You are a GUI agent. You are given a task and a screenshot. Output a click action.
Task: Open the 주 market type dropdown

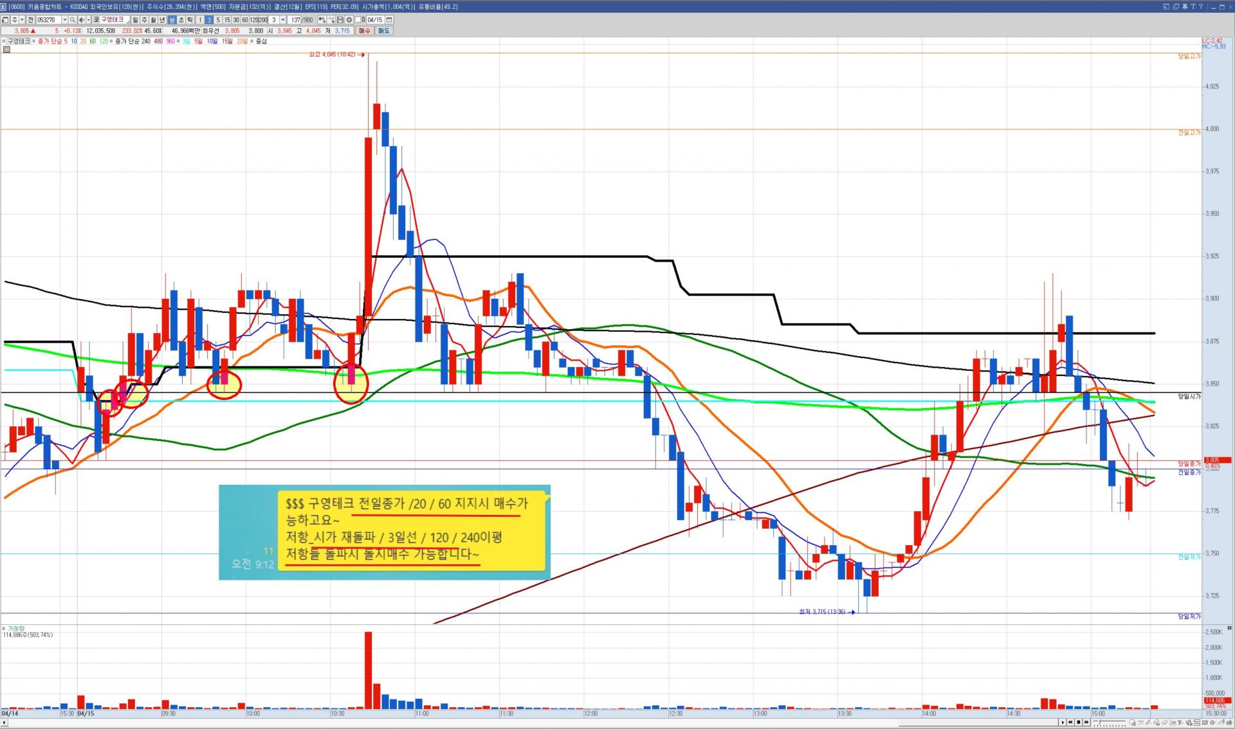(22, 20)
